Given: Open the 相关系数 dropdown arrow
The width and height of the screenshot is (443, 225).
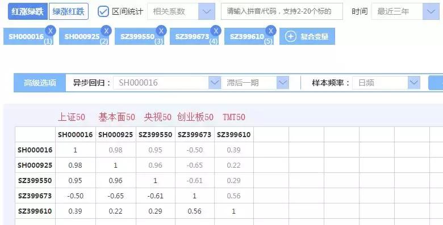Looking at the screenshot, I should [207, 11].
